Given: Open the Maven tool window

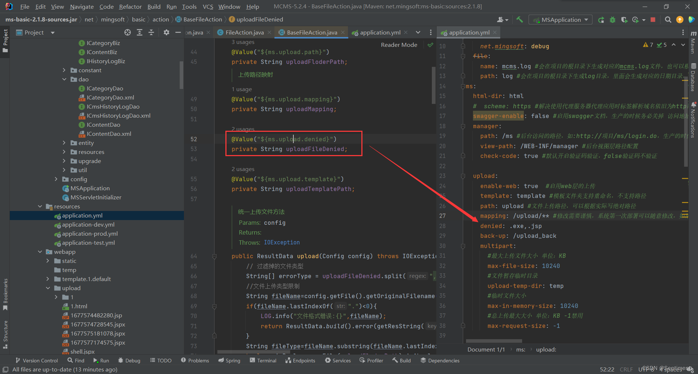Looking at the screenshot, I should pyautogui.click(x=693, y=42).
